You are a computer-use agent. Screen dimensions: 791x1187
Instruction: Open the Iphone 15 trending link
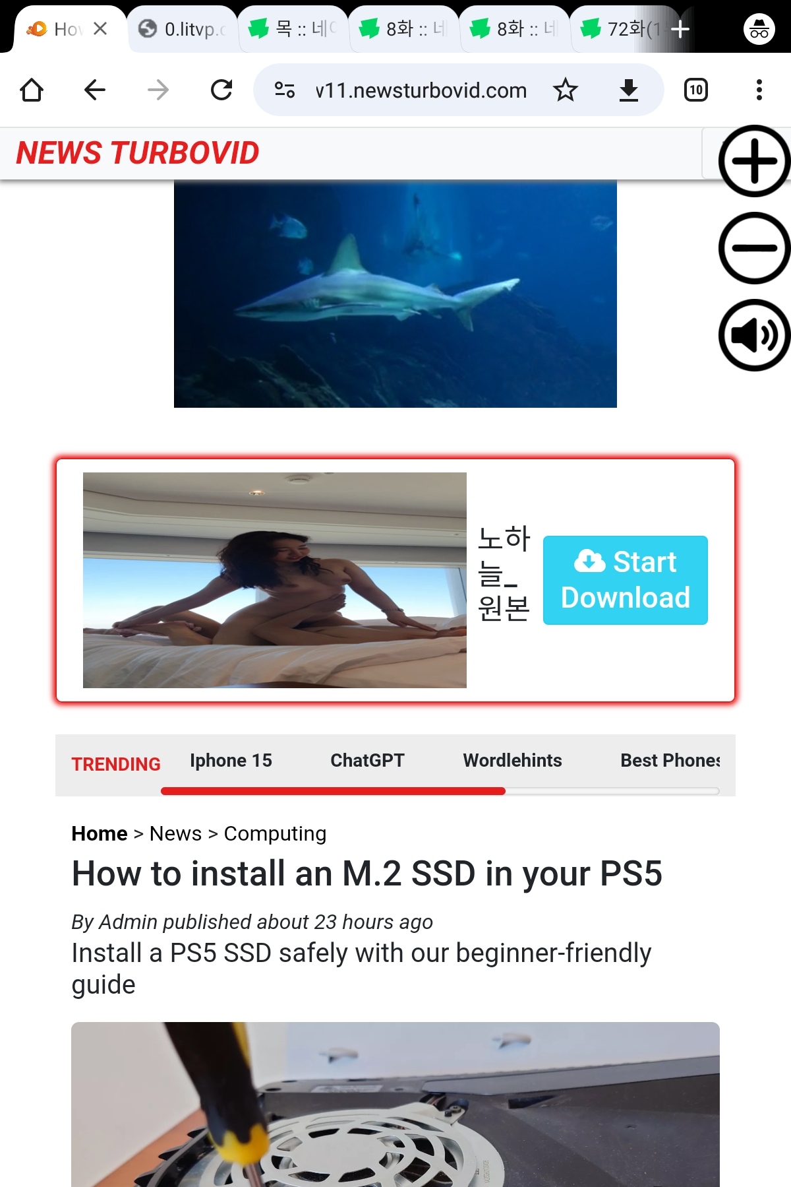point(231,760)
